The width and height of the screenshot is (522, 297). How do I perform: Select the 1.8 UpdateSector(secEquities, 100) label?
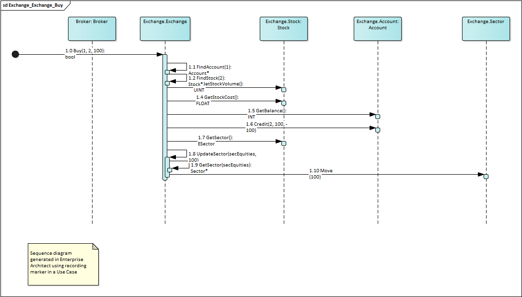[x=222, y=157]
